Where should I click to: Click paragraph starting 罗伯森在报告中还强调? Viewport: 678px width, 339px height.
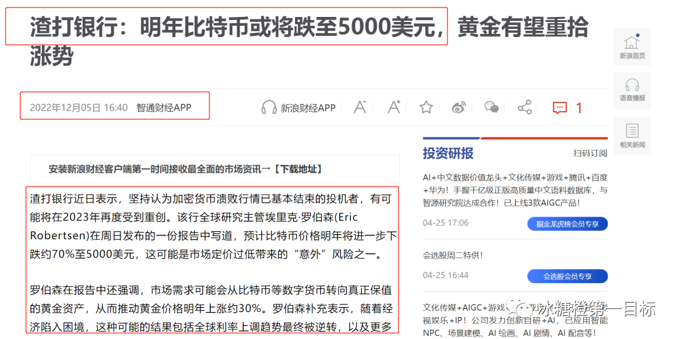pyautogui.click(x=212, y=308)
